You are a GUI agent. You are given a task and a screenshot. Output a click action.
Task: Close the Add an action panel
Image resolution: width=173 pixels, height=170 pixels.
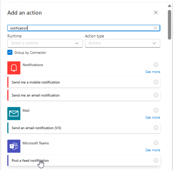[156, 13]
